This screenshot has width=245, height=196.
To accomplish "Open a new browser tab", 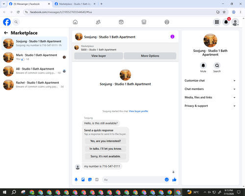I will (101, 4).
